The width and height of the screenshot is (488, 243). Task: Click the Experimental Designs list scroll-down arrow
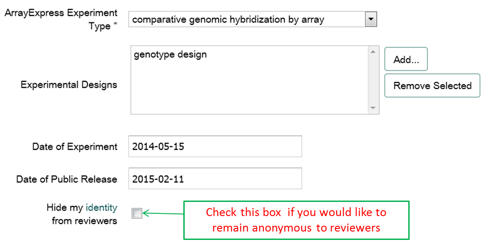pos(373,108)
